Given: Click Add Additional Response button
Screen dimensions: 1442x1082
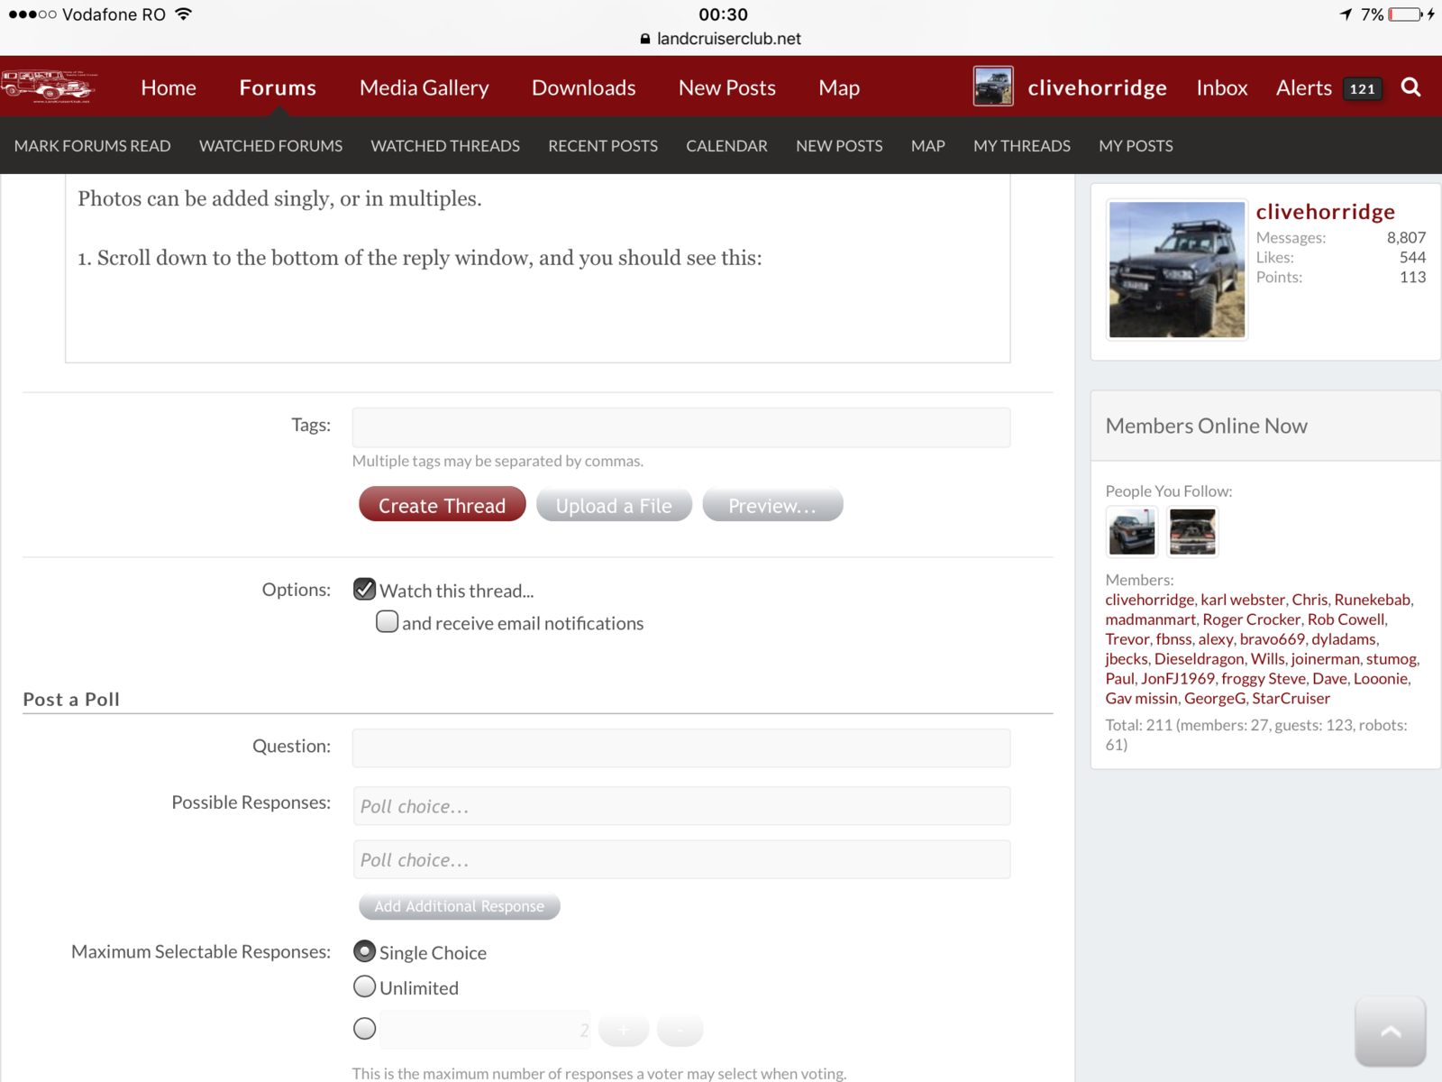Looking at the screenshot, I should click(x=459, y=906).
